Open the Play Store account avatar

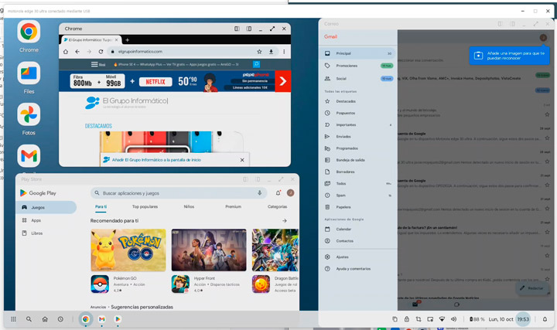coord(291,193)
